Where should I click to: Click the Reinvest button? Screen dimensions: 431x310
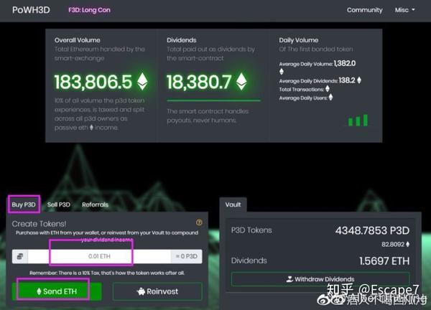tap(157, 291)
